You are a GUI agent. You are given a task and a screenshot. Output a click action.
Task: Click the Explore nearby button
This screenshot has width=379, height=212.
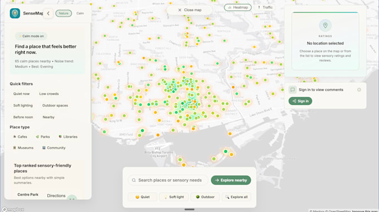(x=231, y=180)
